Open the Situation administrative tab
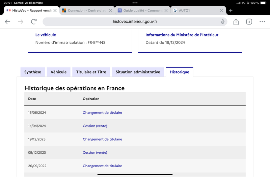The width and height of the screenshot is (270, 177). [138, 72]
